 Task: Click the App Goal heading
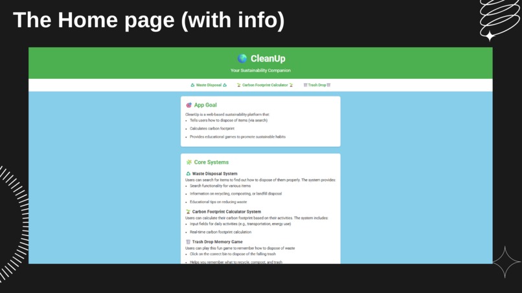(x=205, y=105)
